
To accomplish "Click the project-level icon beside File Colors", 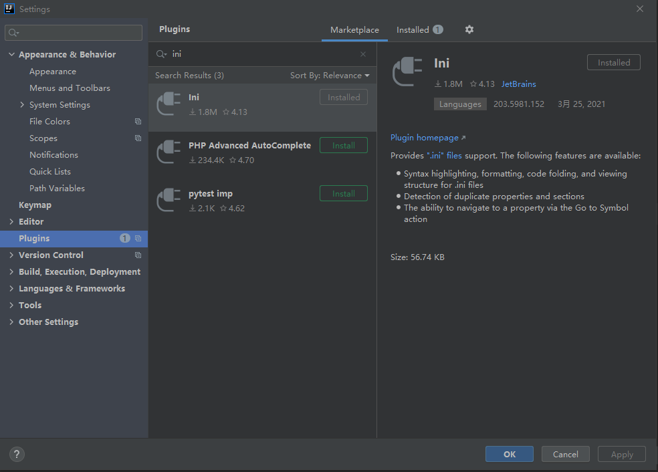I will click(138, 121).
